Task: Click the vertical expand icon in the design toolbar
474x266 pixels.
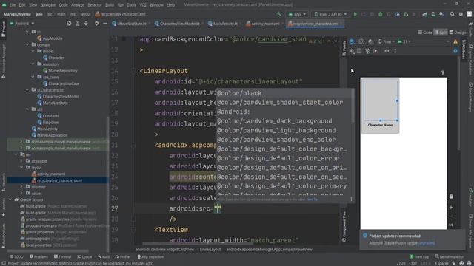Action: point(395,51)
